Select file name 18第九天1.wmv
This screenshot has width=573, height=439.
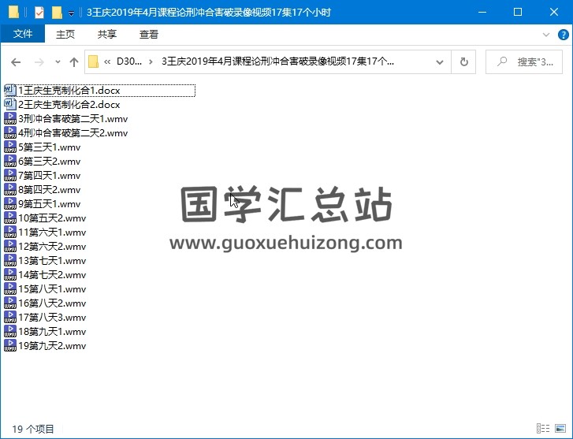click(52, 332)
